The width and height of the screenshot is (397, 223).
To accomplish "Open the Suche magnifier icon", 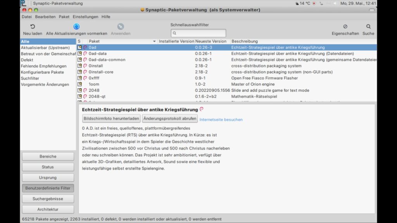I will 368,26.
